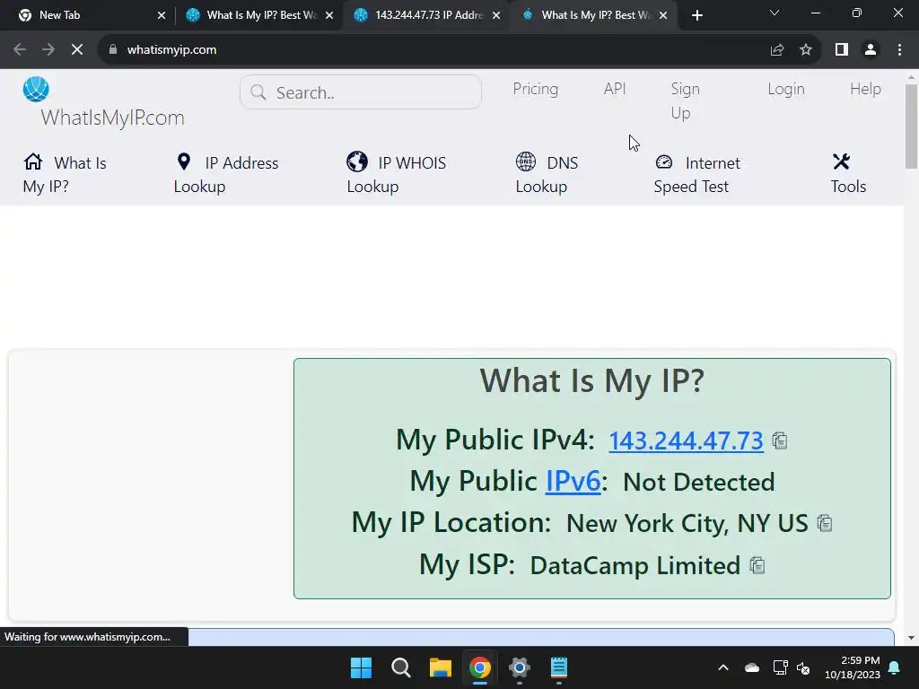
Task: Open the Help page
Action: (866, 89)
